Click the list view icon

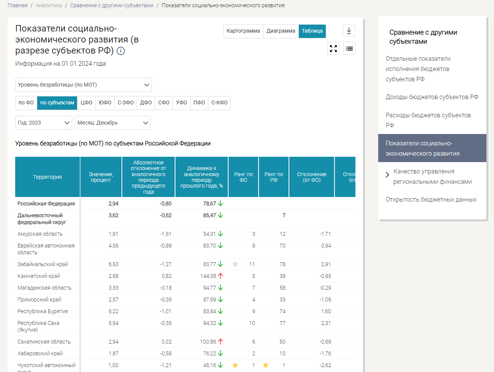tap(349, 49)
